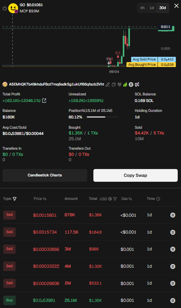The image size is (181, 308).
Task: Click Sell badge for 117.5K row
Action: [x=10, y=232]
